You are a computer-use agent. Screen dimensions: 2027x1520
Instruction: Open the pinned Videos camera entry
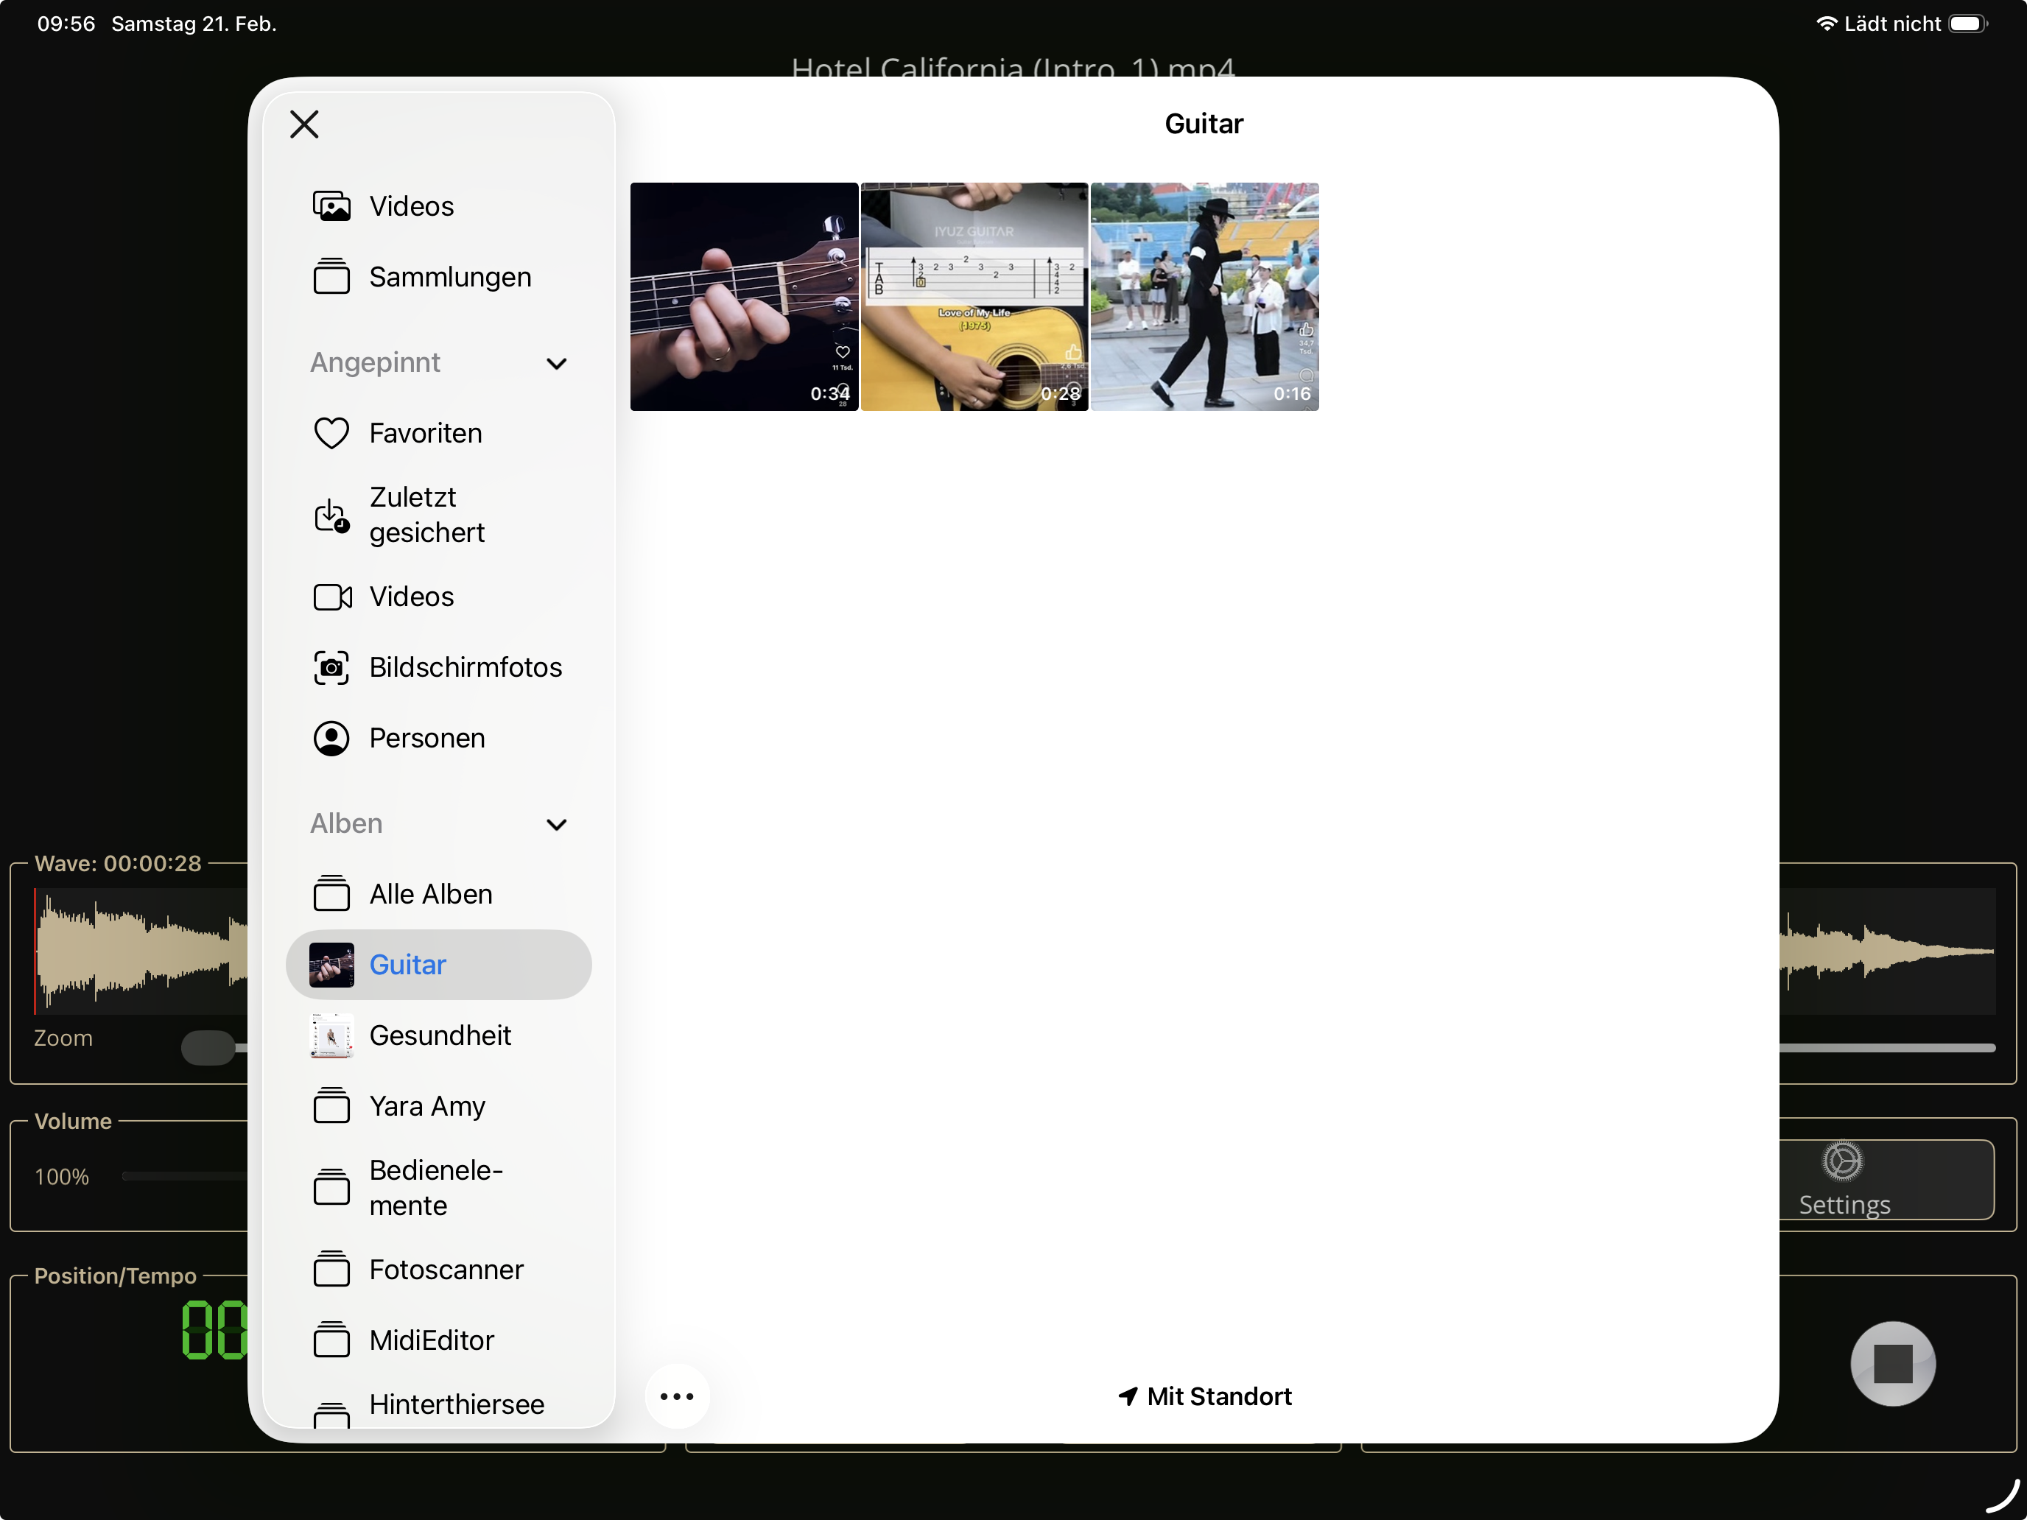click(x=410, y=597)
